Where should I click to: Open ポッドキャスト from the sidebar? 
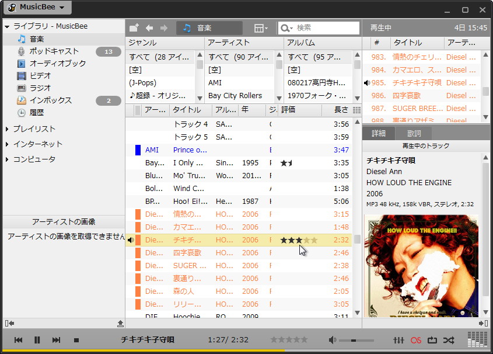click(x=47, y=51)
